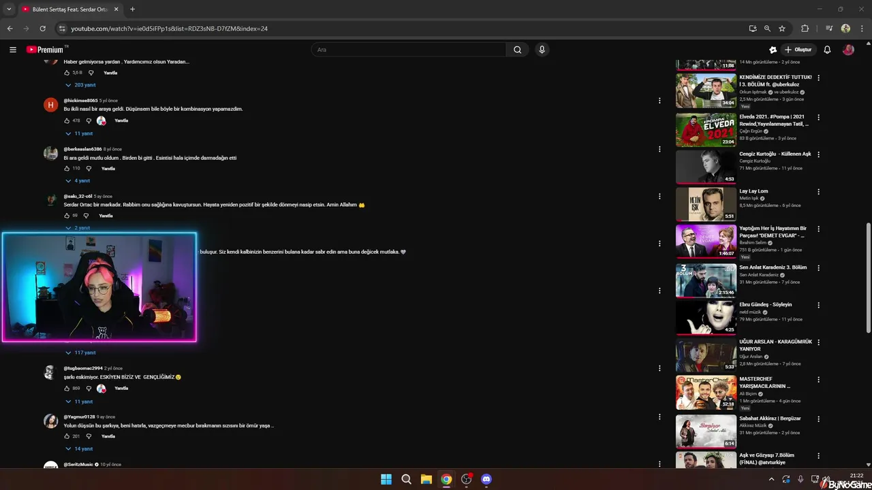Open more options for @berkeaslan6386 comment
872x490 pixels.
point(659,149)
